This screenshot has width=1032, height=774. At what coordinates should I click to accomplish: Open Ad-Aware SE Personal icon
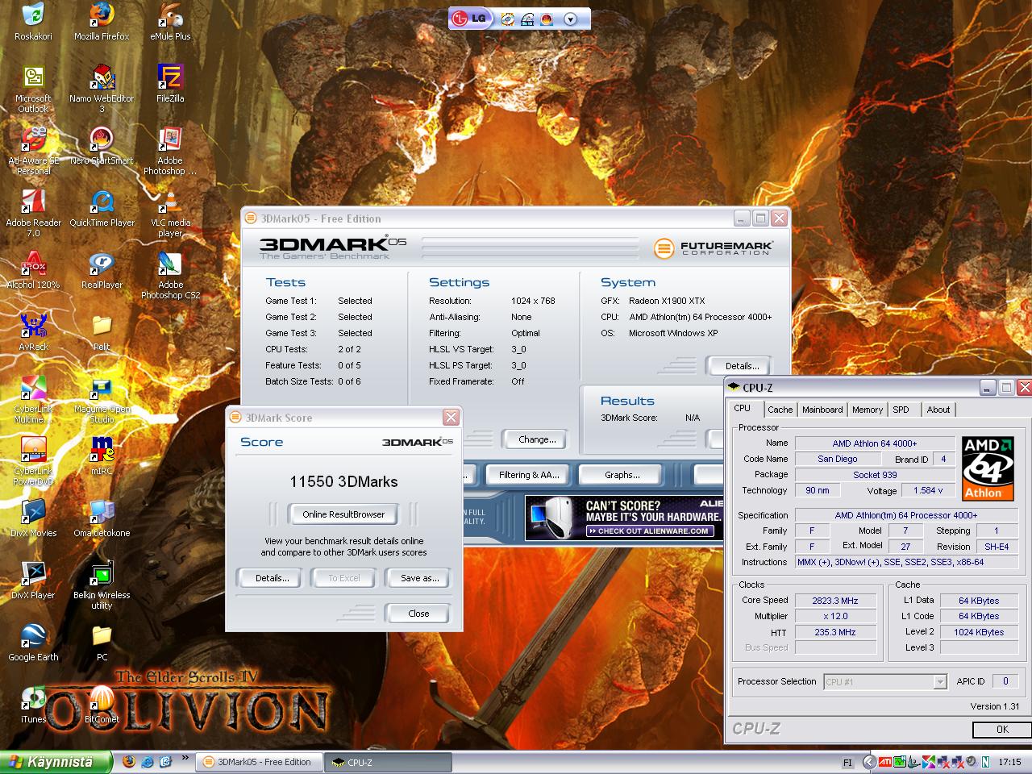(33, 151)
